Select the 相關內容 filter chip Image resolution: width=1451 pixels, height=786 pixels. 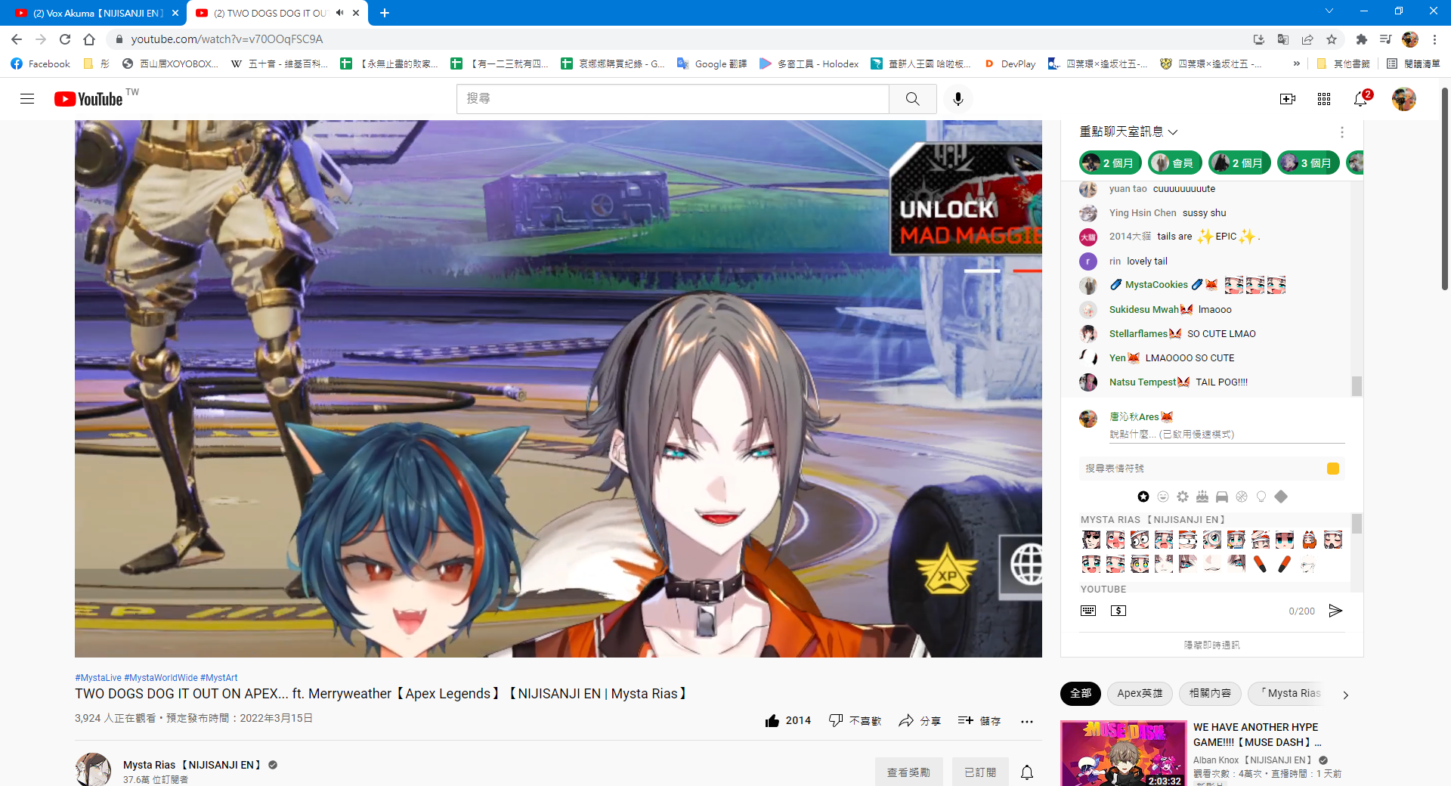click(x=1210, y=693)
